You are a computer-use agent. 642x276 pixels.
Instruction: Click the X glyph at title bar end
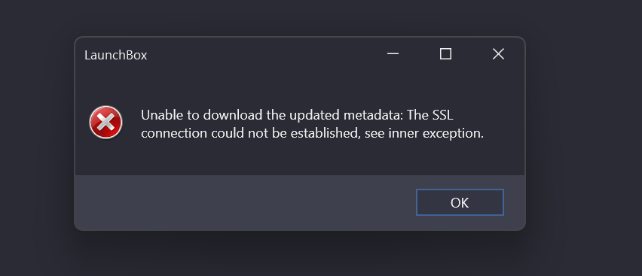point(498,54)
